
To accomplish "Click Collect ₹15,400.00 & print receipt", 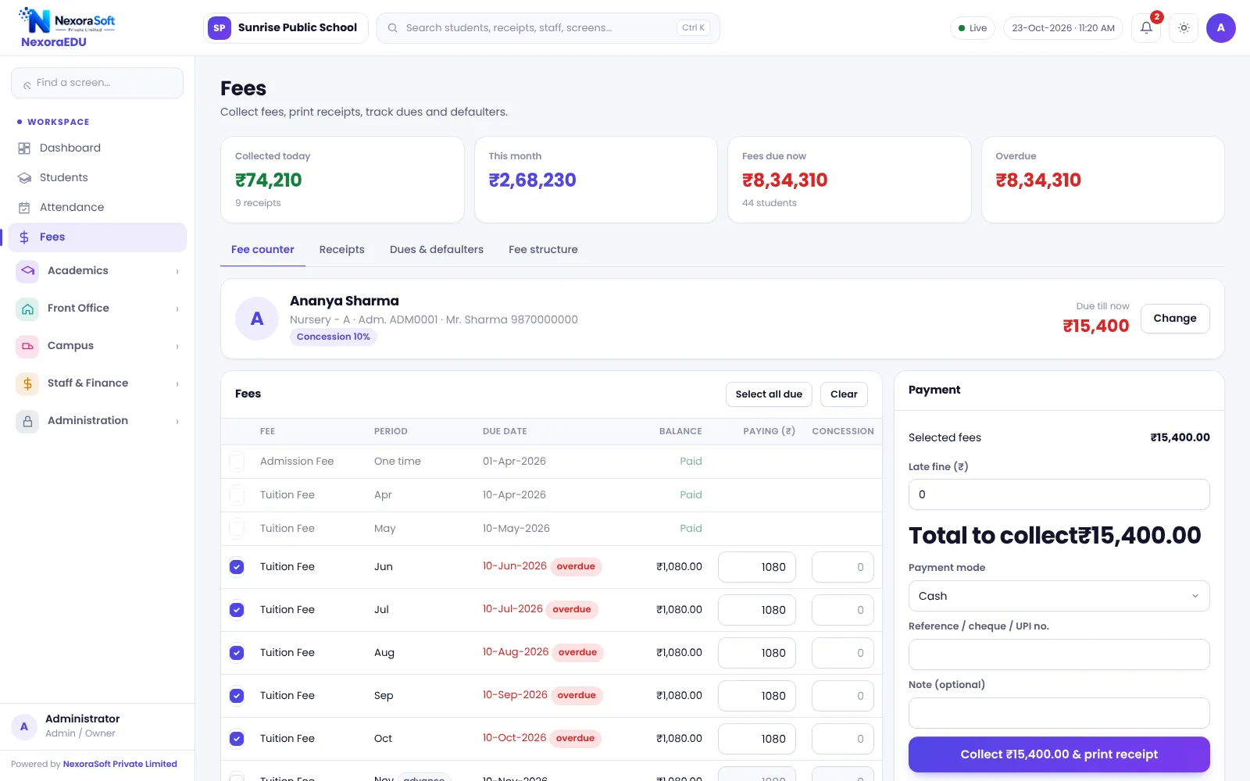I will [x=1059, y=754].
